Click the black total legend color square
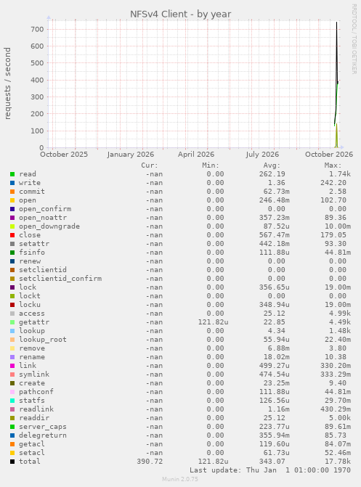 pyautogui.click(x=12, y=462)
